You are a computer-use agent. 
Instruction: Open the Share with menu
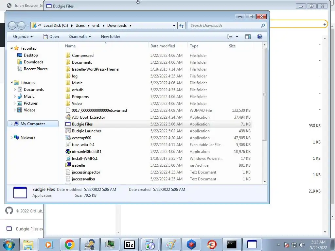80,37
